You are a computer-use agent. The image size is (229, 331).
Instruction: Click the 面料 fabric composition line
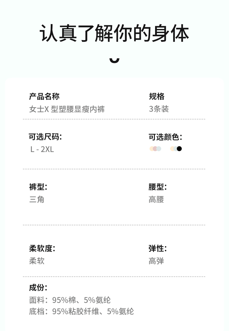tap(70, 300)
